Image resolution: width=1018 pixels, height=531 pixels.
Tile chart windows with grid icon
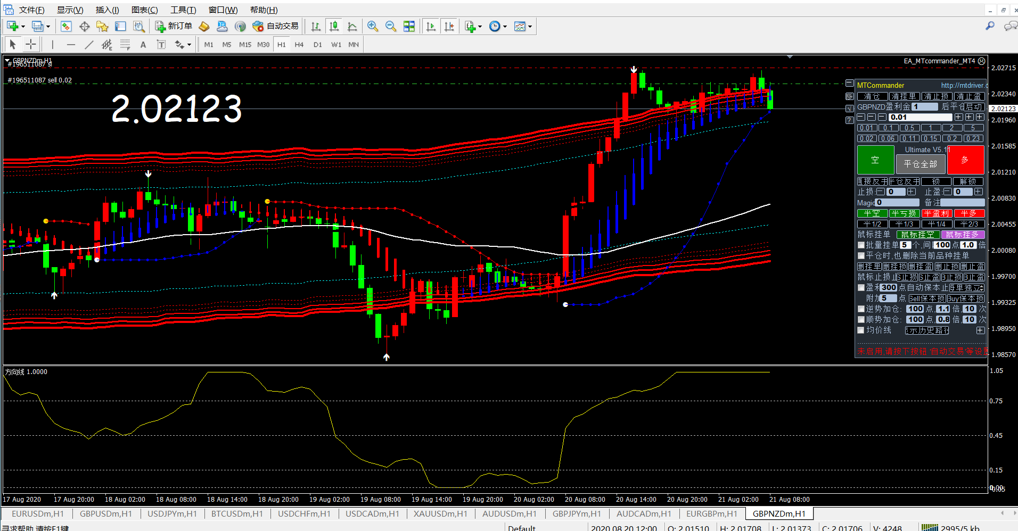tap(409, 26)
